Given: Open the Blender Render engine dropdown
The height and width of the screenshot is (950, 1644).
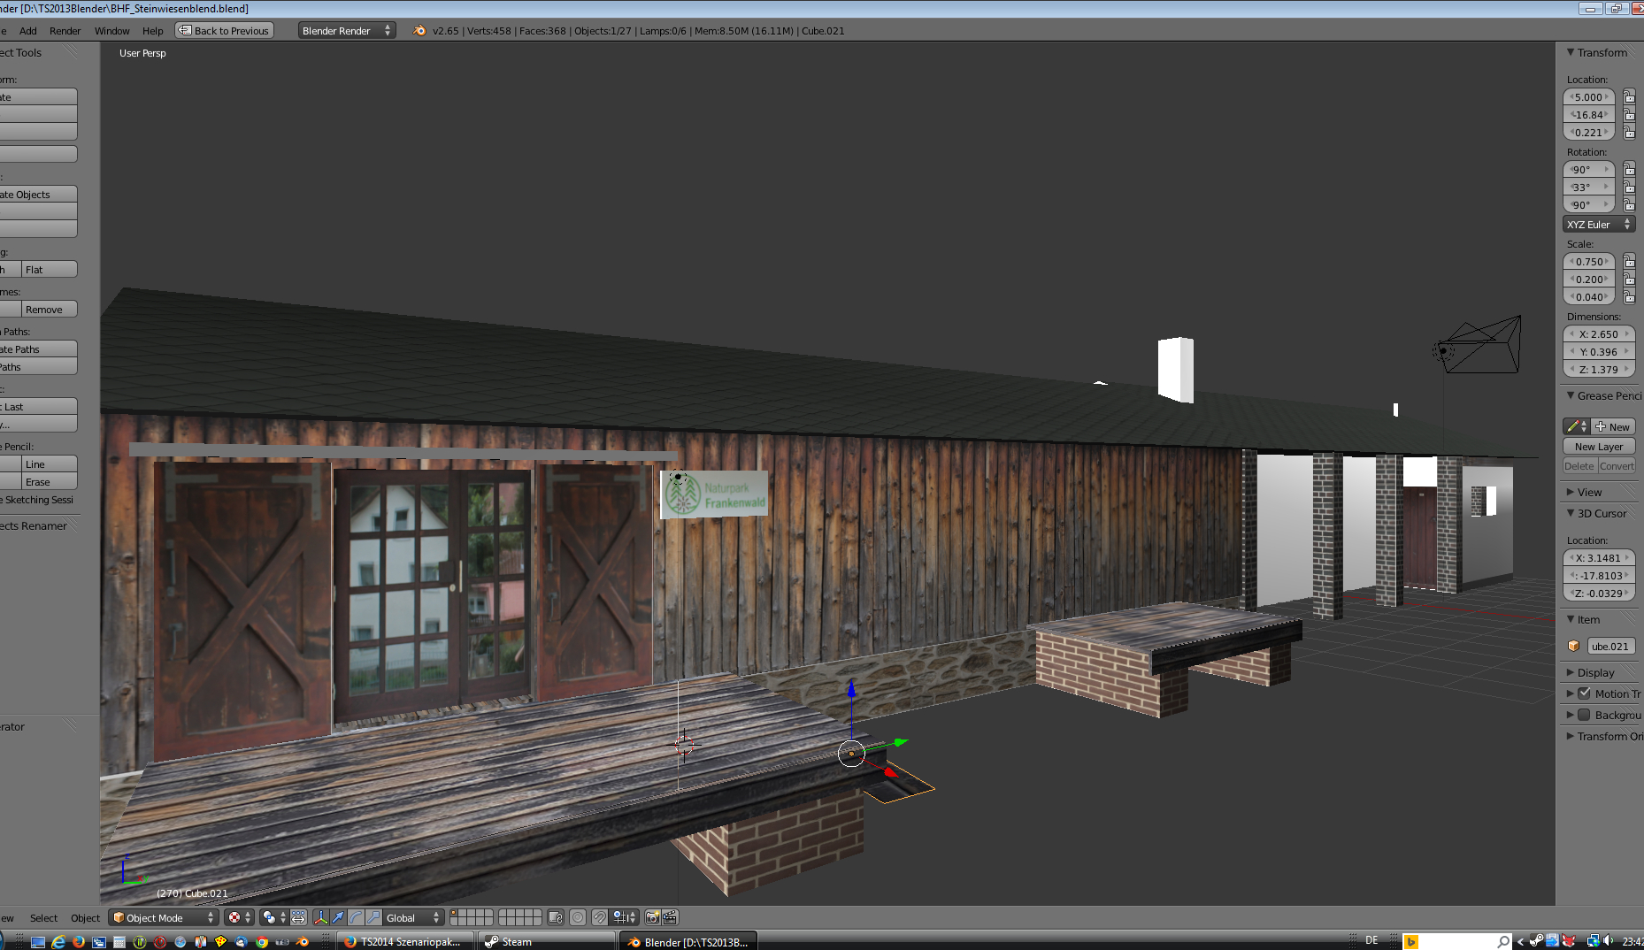Looking at the screenshot, I should (x=346, y=31).
